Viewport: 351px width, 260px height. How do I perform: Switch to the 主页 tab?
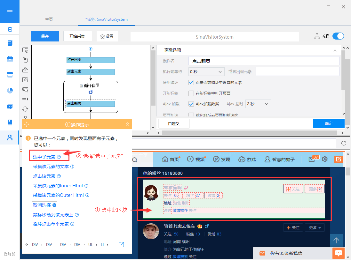(x=49, y=19)
